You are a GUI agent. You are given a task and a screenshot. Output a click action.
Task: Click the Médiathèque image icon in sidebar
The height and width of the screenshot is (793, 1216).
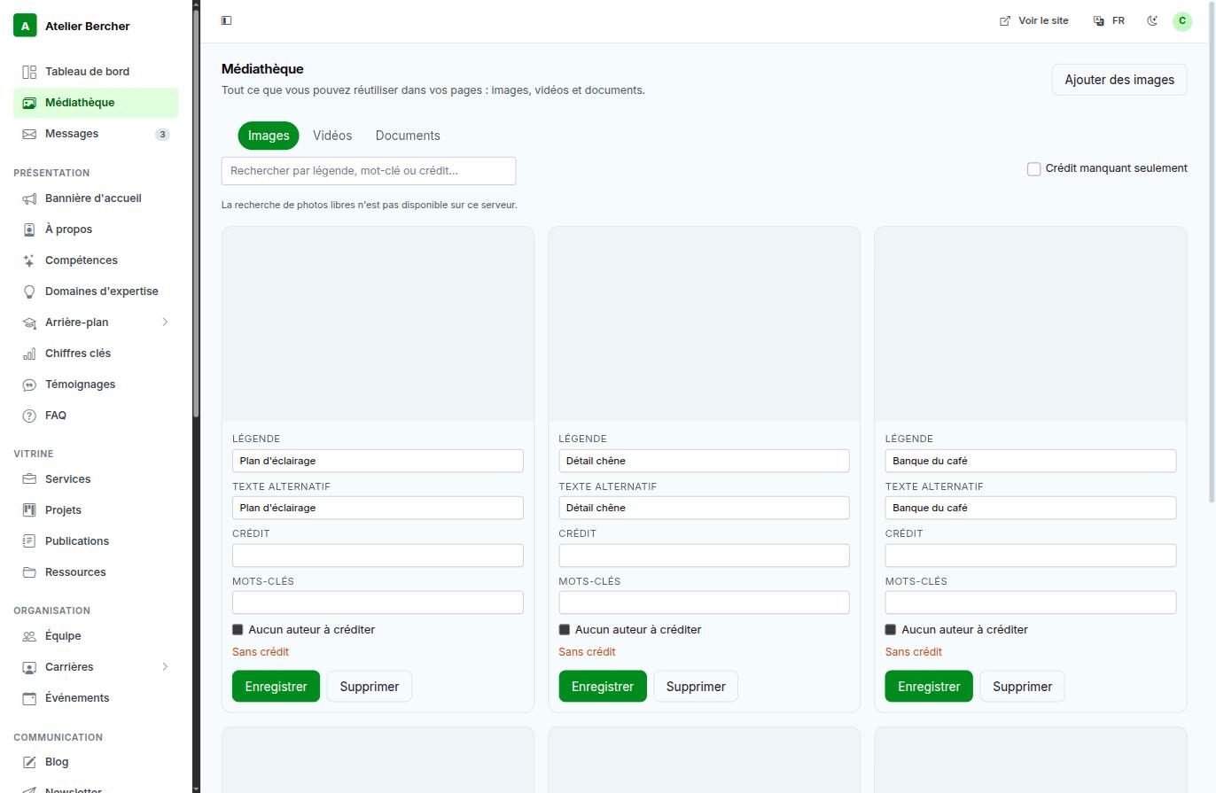[29, 103]
